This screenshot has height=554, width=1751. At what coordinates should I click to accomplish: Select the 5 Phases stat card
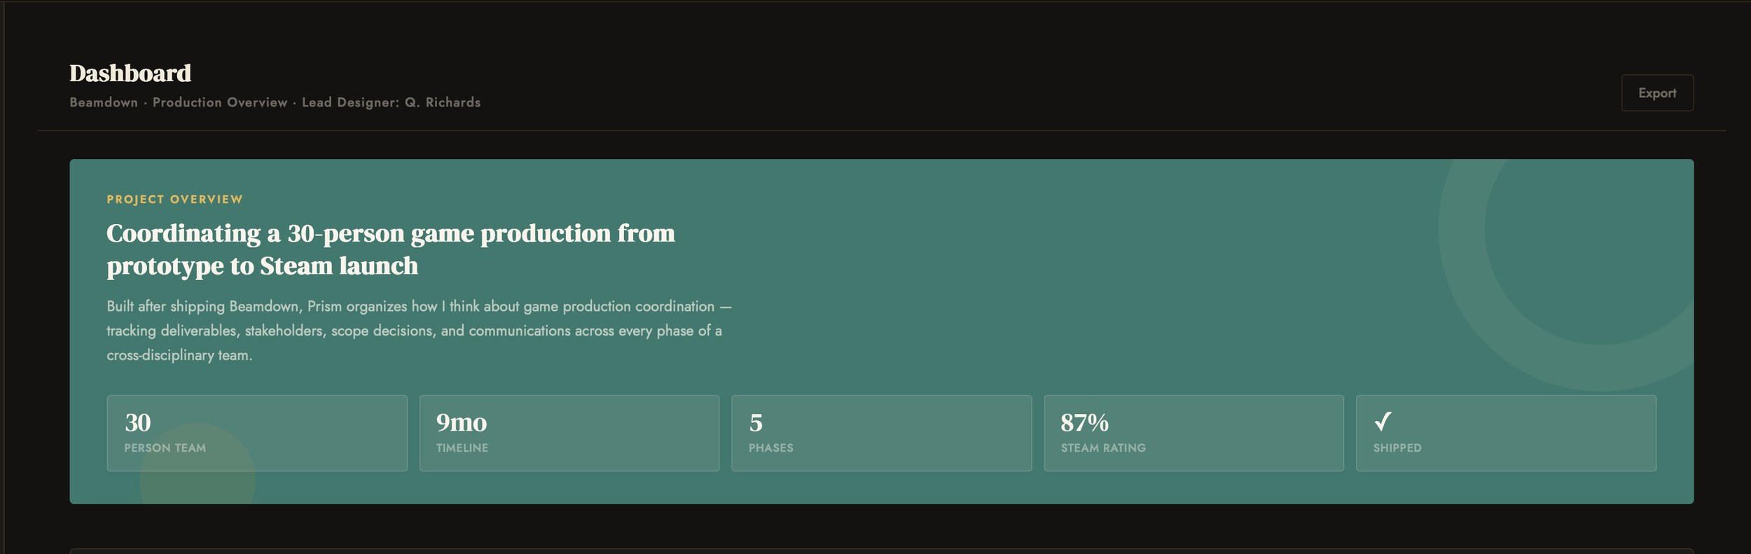[882, 433]
